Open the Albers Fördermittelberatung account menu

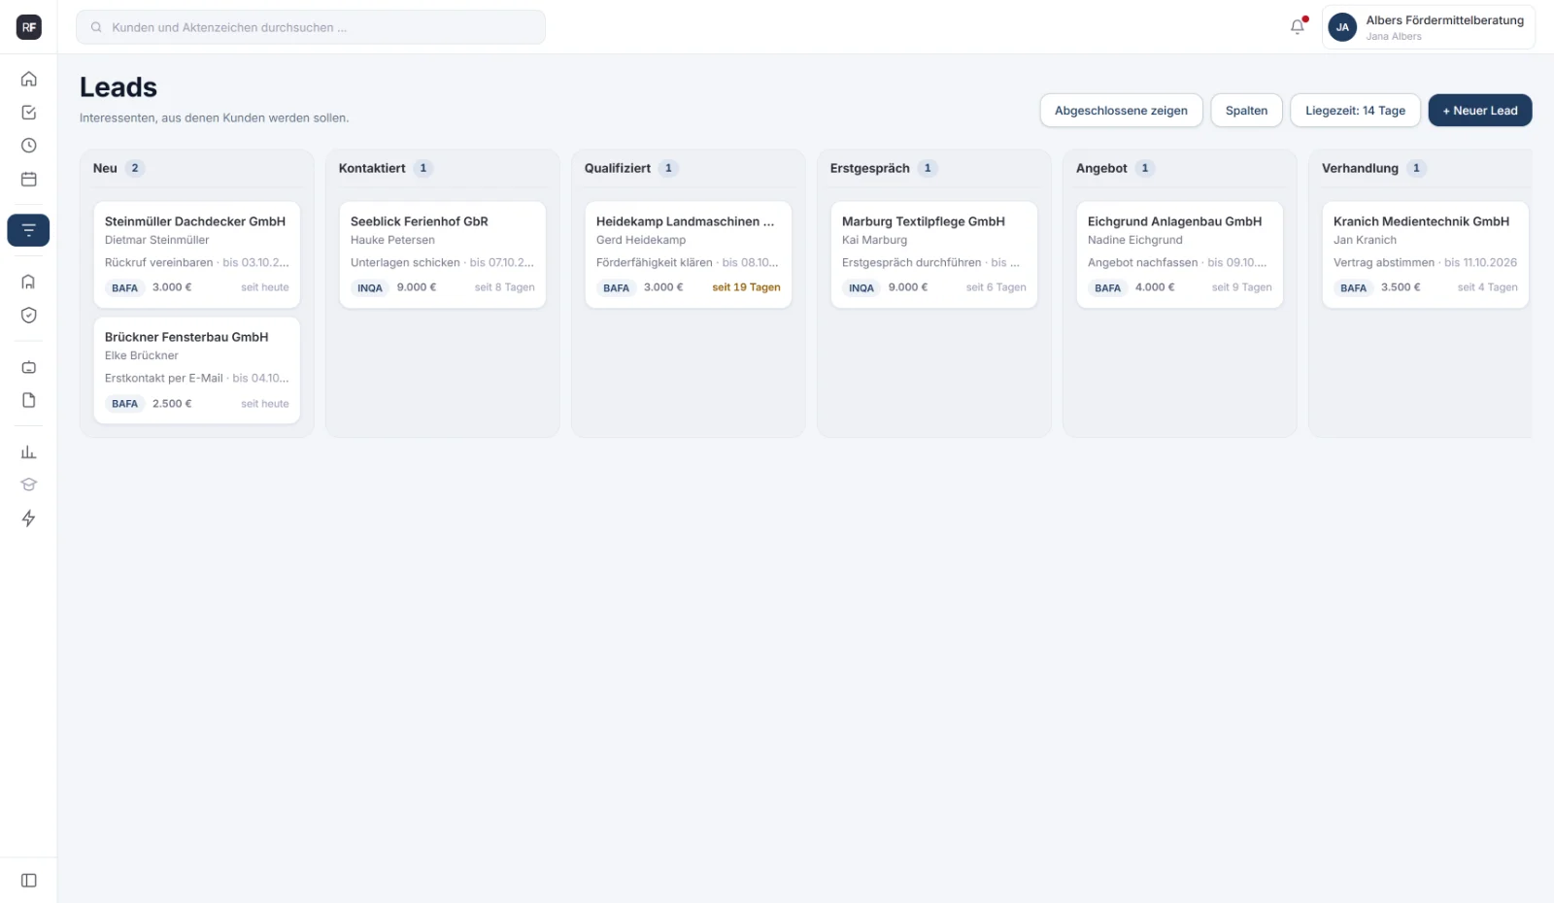(x=1428, y=27)
